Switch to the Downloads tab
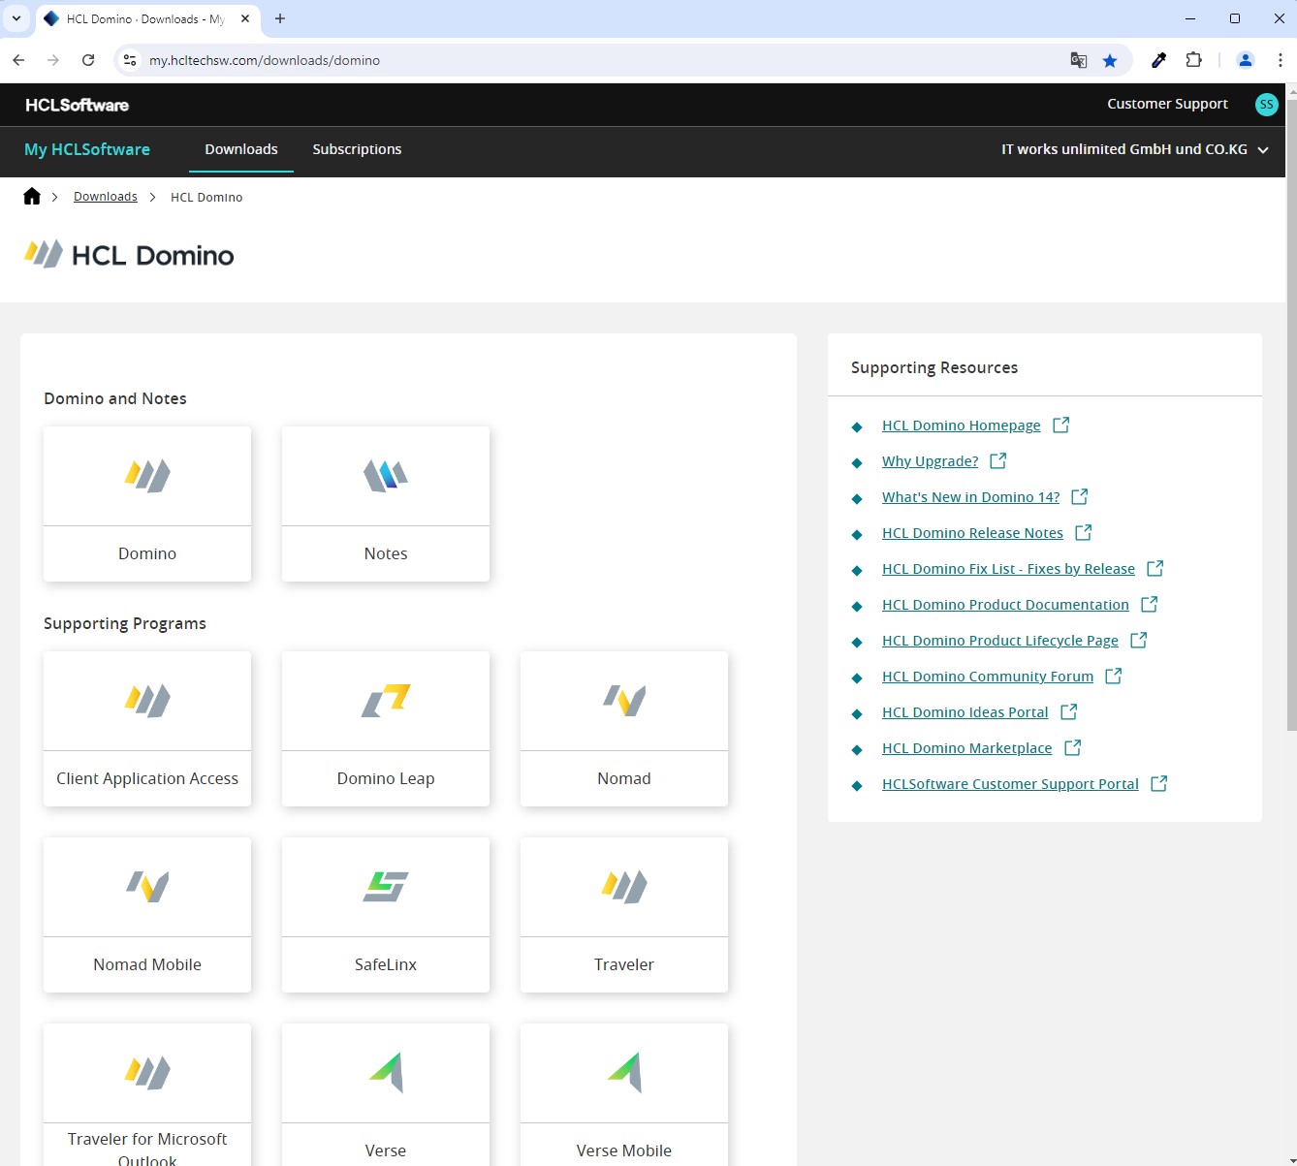Screen dimensions: 1297x1166 point(241,149)
